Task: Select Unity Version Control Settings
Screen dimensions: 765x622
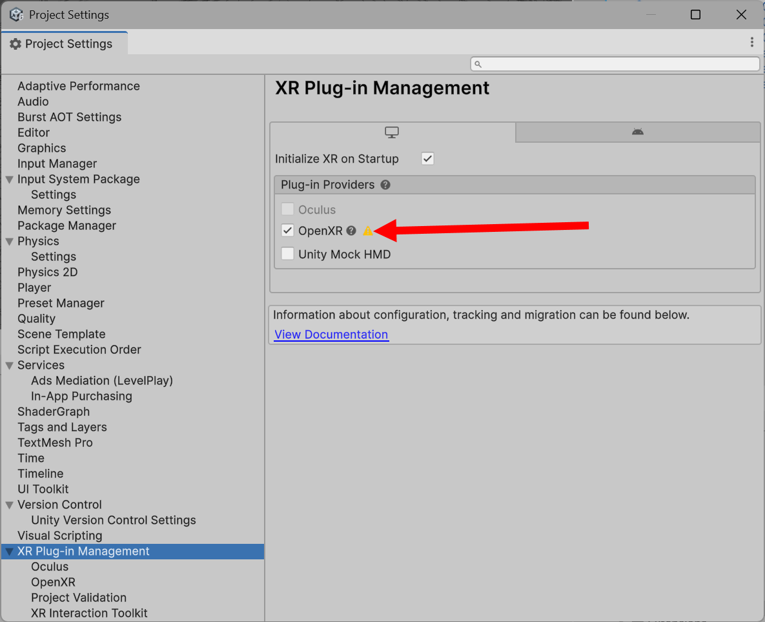Action: (113, 521)
